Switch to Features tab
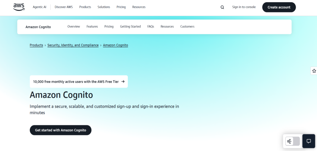This screenshot has height=151, width=317. 92,27
